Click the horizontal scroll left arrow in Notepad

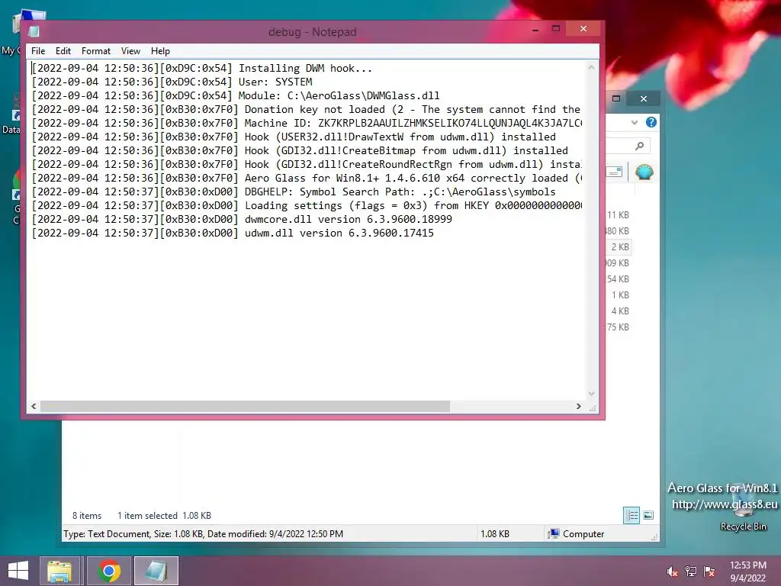click(x=34, y=407)
